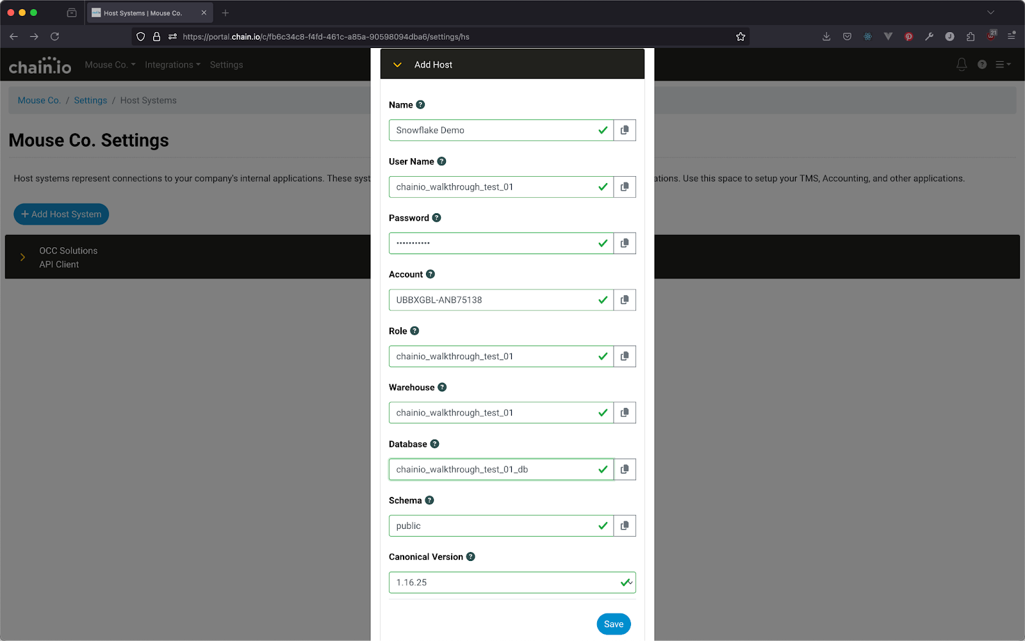
Task: Copy the User Name field value
Action: coord(625,187)
